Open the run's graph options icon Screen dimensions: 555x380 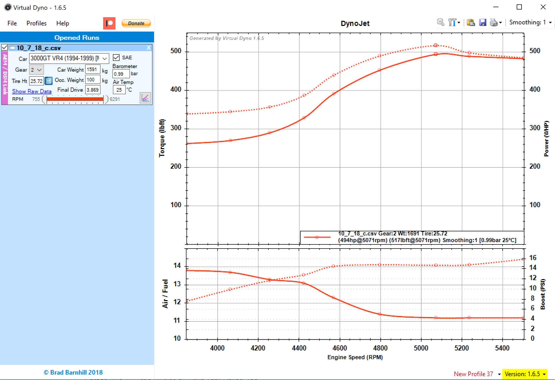pos(145,98)
